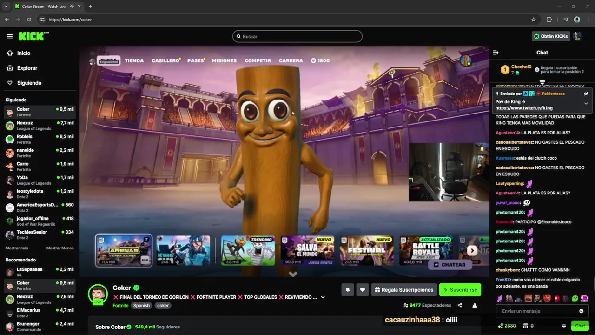This screenshot has height=335, width=595.
Task: Close the Coker Stream browser tab
Action: (80, 6)
